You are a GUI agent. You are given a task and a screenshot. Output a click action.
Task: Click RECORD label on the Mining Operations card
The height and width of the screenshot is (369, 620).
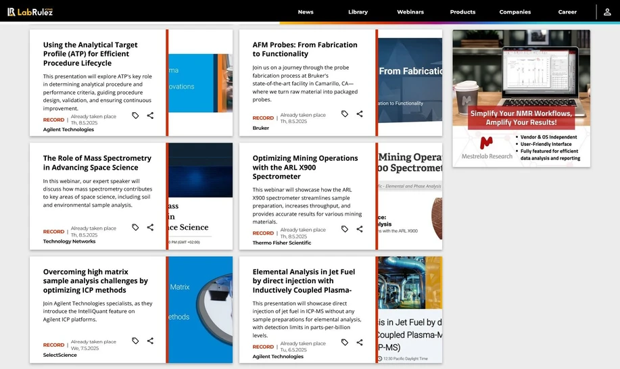(263, 233)
